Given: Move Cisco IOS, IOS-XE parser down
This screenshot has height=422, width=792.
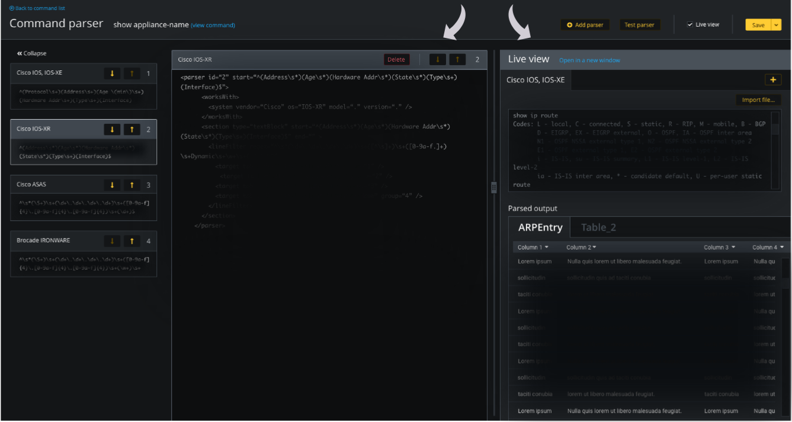Looking at the screenshot, I should [x=112, y=73].
